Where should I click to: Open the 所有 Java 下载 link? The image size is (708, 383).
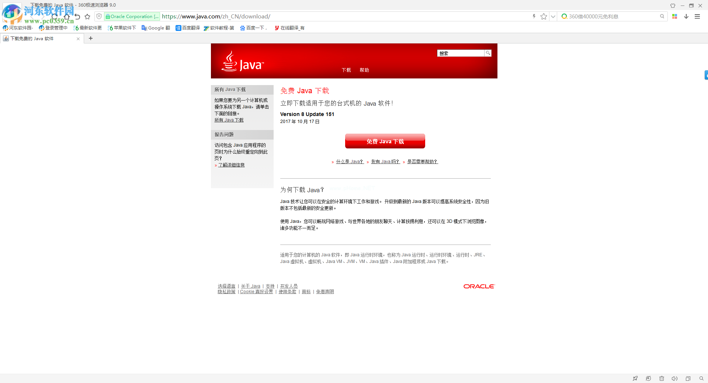coord(229,120)
